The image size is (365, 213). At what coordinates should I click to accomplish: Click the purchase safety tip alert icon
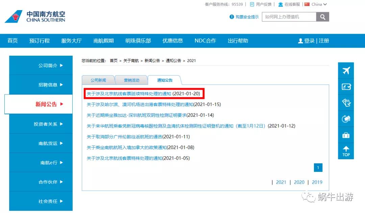pos(232,16)
